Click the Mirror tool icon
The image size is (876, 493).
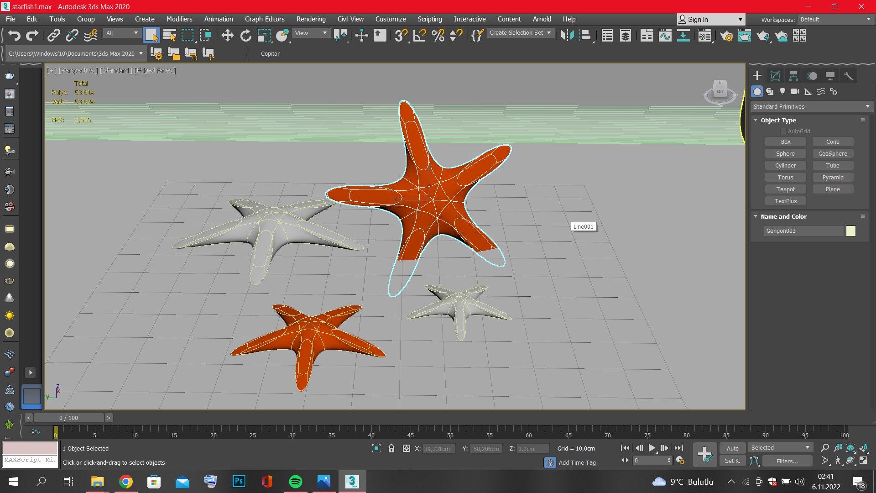tap(567, 35)
